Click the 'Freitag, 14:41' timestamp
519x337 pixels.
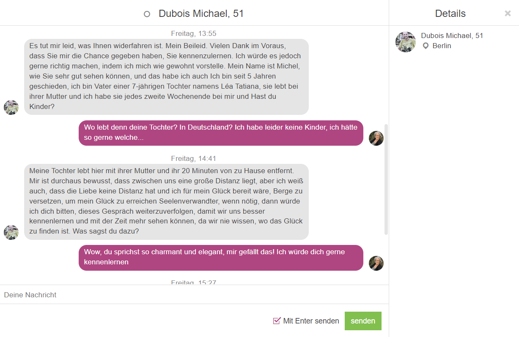click(194, 158)
